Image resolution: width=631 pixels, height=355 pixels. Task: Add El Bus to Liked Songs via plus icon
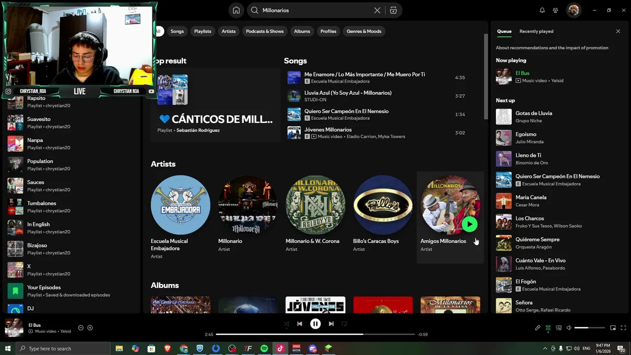(90, 328)
